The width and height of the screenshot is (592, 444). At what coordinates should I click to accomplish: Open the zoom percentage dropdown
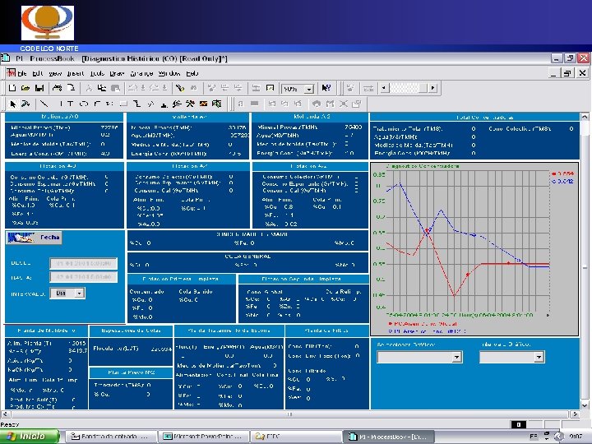click(x=311, y=88)
